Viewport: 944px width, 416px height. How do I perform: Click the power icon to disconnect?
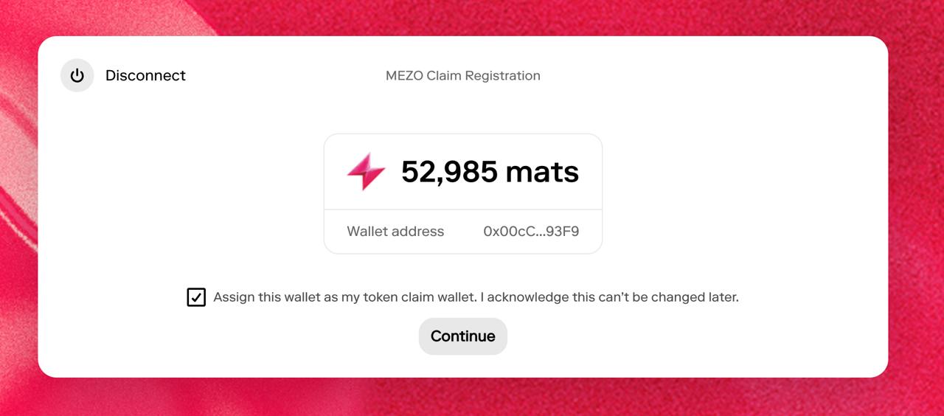[77, 75]
